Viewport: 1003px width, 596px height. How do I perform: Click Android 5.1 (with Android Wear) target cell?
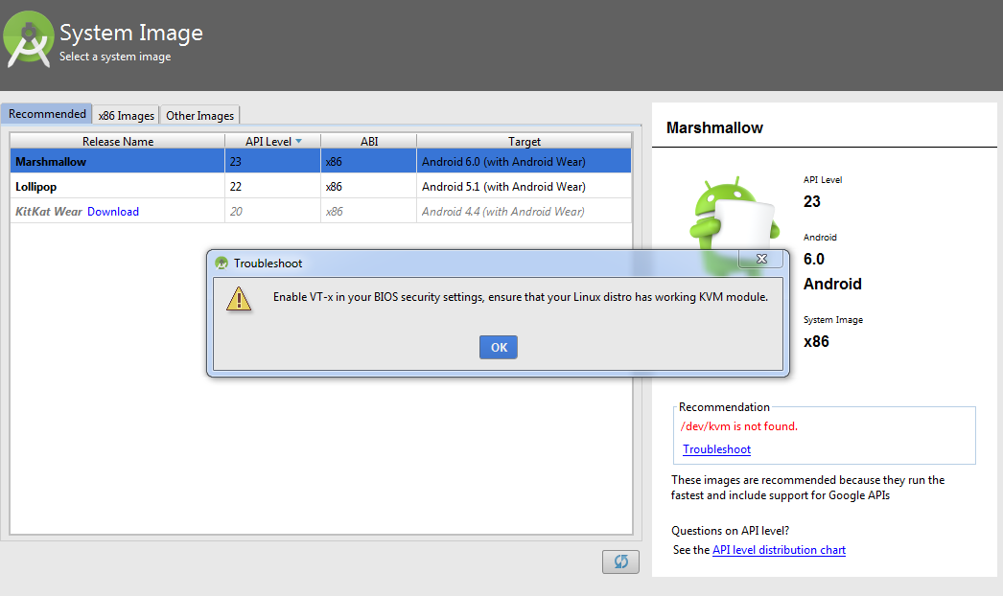click(524, 186)
